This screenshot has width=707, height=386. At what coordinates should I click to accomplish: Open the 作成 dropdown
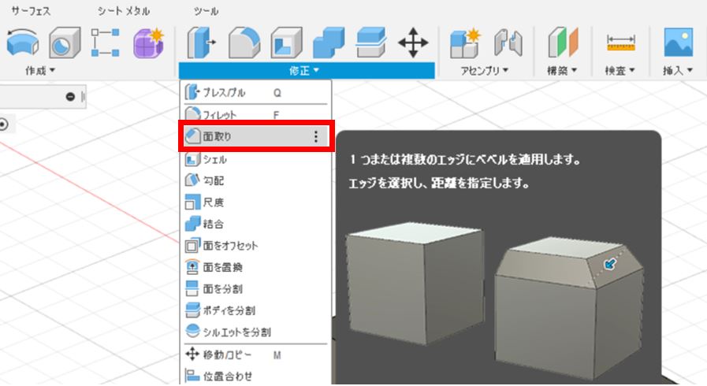pos(40,70)
